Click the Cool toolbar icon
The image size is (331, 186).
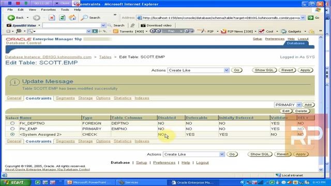[261, 32]
